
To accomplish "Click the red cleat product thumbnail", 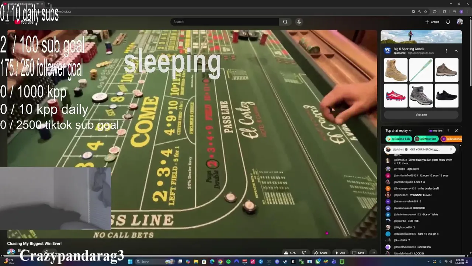I will (396, 95).
